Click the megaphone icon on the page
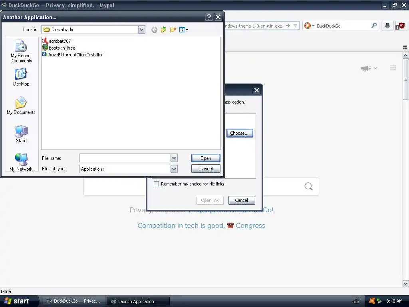 [x=366, y=68]
